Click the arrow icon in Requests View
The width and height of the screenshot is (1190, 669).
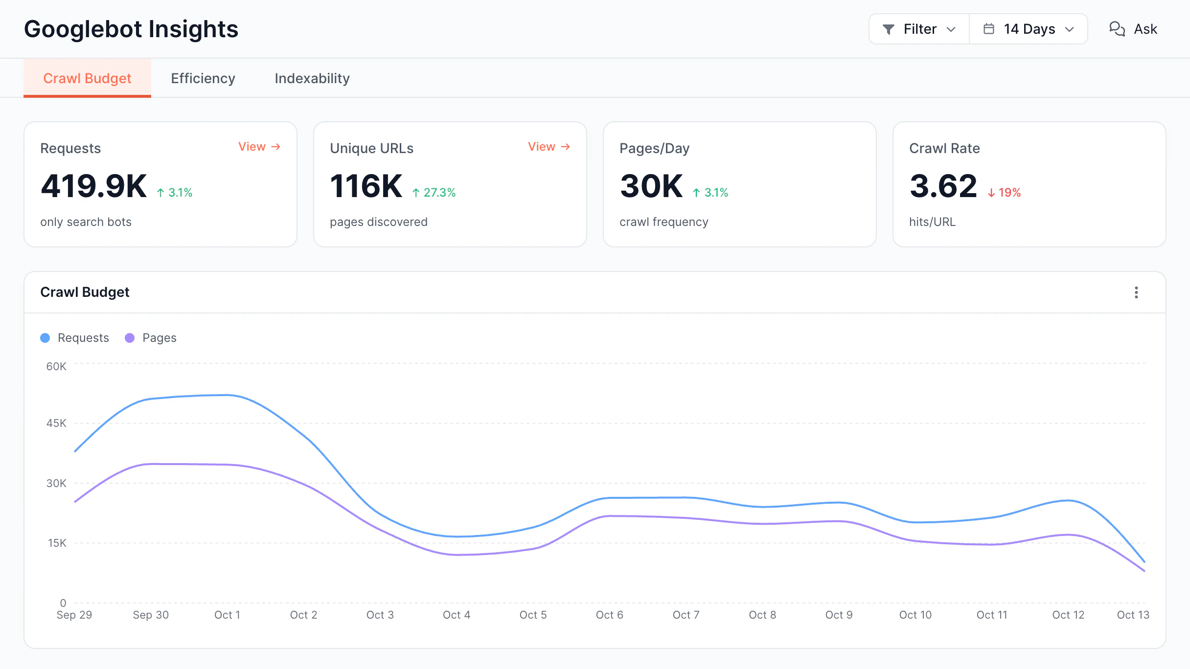pos(276,147)
